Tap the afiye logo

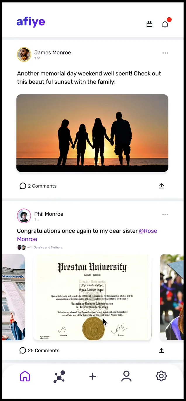point(31,22)
